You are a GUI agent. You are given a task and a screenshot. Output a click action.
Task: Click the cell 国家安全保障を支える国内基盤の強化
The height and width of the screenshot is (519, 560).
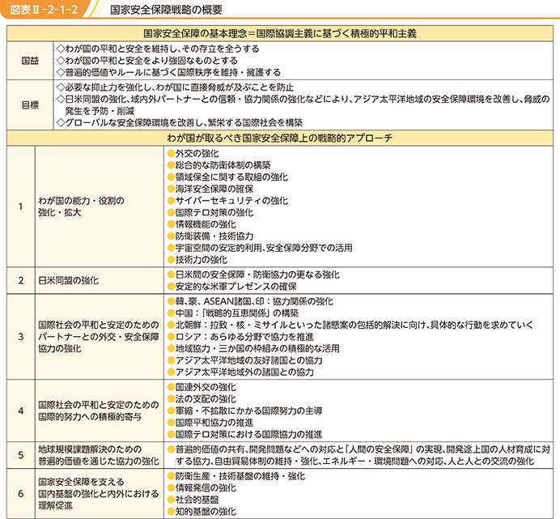coord(99,494)
